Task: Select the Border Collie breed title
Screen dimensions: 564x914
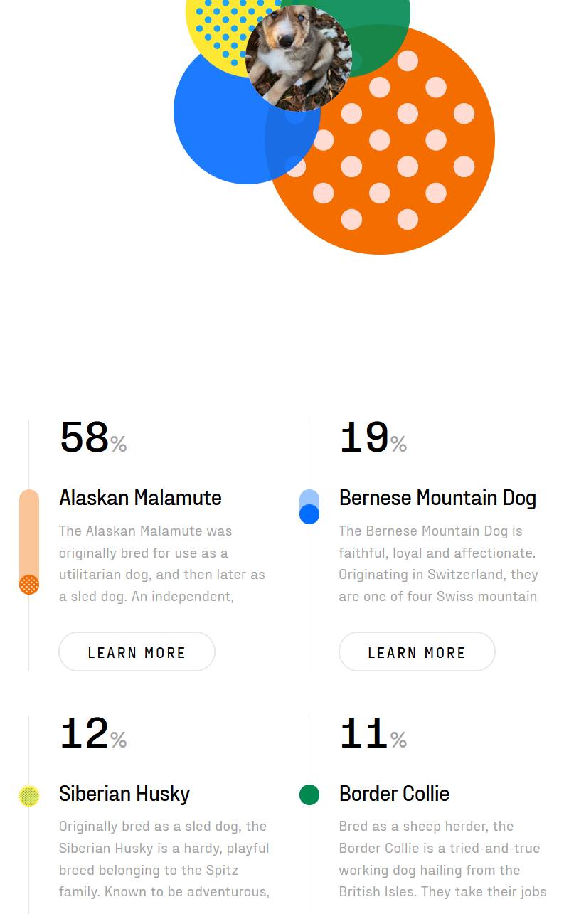Action: [x=394, y=794]
